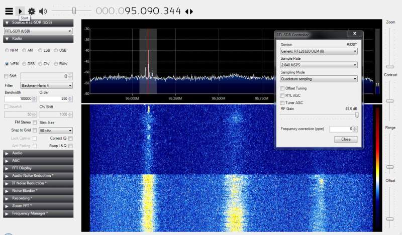The width and height of the screenshot is (402, 235).
Task: Click the RF Gain slider handle
Action: [x=357, y=115]
